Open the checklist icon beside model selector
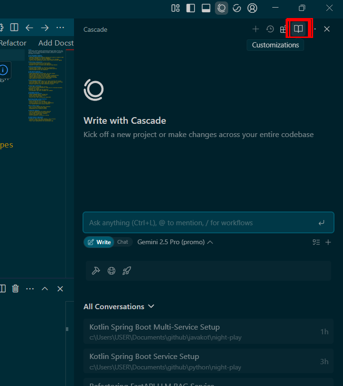This screenshot has width=343, height=386. click(x=316, y=242)
